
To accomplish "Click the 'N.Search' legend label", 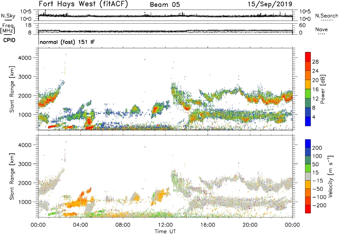I will pyautogui.click(x=326, y=16).
